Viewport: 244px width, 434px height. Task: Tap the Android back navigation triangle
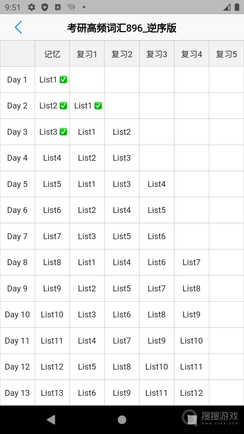51,420
